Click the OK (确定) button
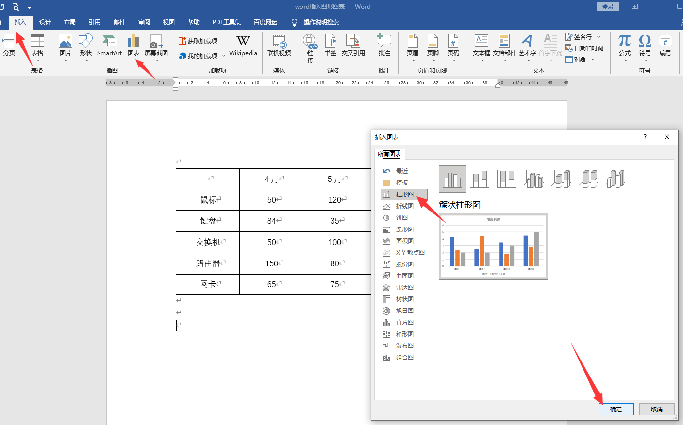This screenshot has width=683, height=425. coord(616,409)
